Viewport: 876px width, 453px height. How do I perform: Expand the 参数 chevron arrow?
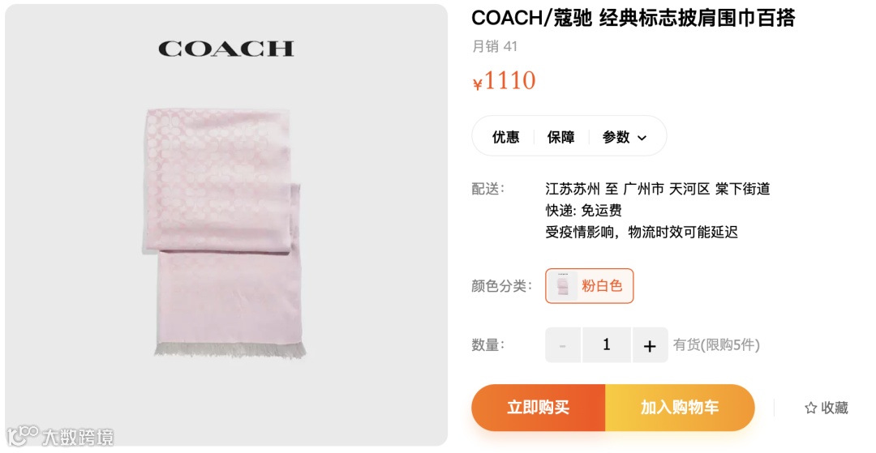coord(642,138)
